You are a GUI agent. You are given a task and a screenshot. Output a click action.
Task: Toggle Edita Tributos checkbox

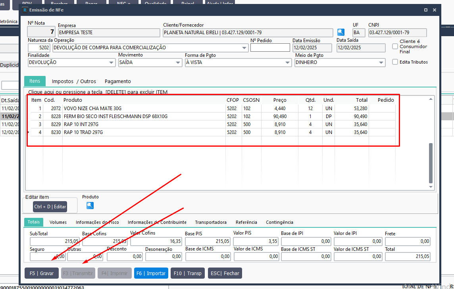[x=395, y=62]
